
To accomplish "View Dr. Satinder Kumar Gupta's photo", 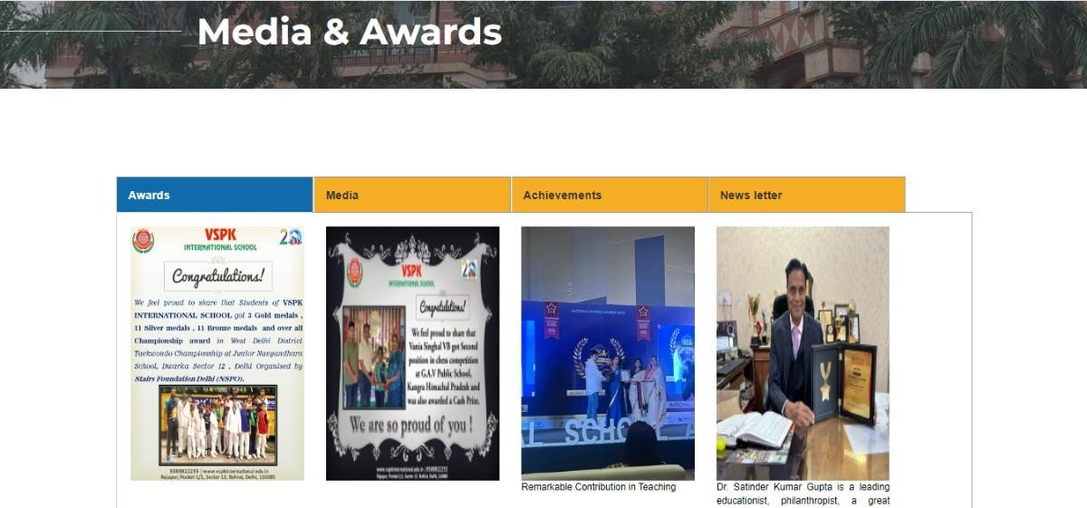I will click(x=803, y=353).
